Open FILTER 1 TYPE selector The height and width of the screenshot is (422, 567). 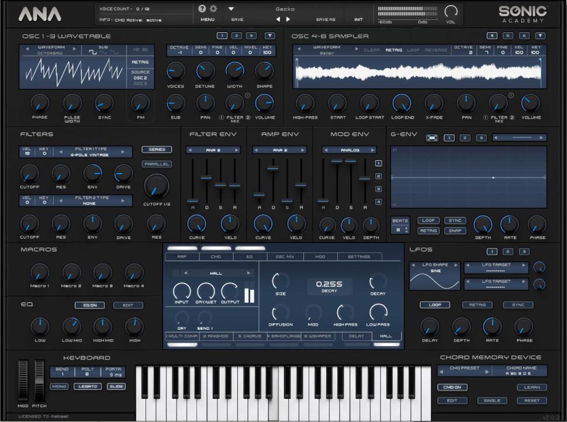pyautogui.click(x=92, y=152)
